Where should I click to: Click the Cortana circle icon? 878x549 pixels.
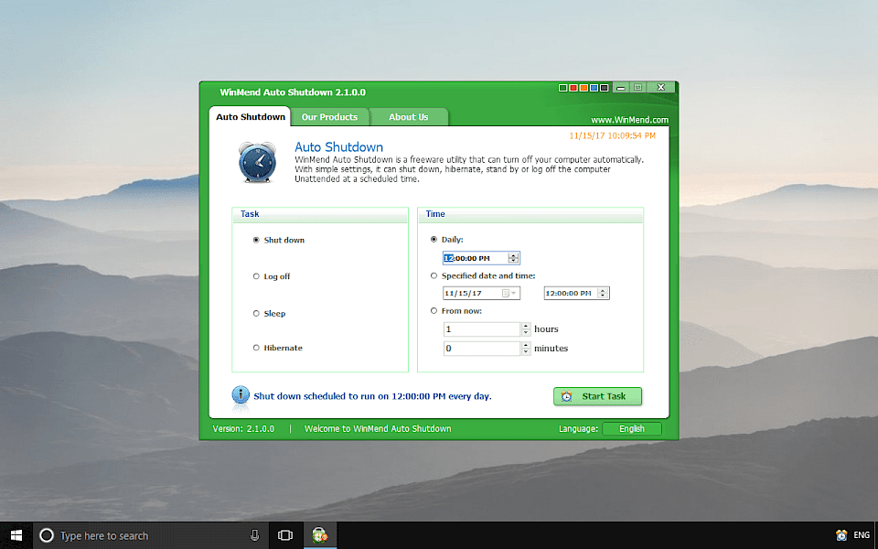pyautogui.click(x=47, y=535)
